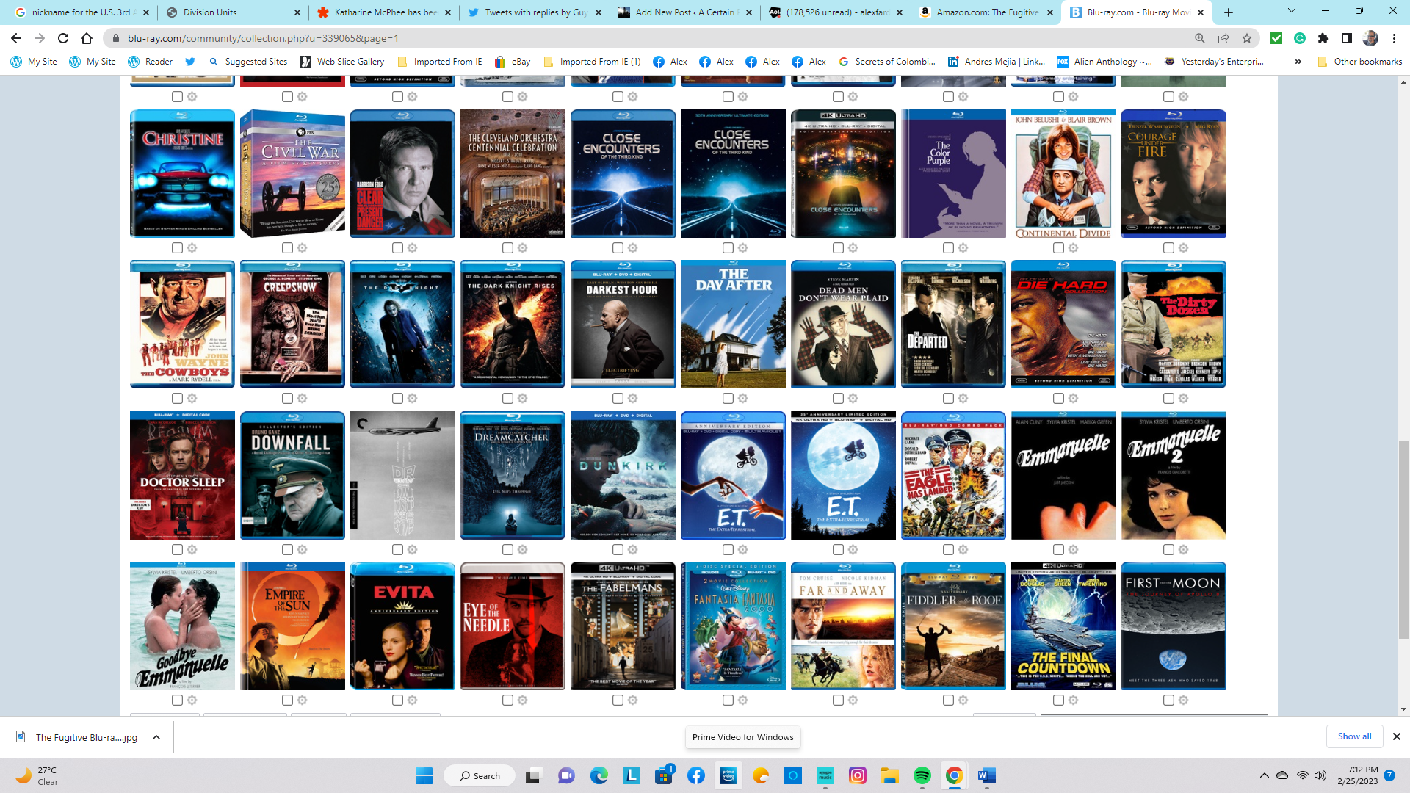Bookmark this page with star icon

click(1247, 38)
